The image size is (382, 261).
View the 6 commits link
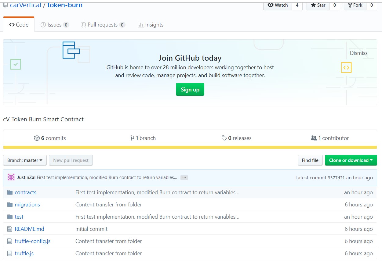[50, 138]
